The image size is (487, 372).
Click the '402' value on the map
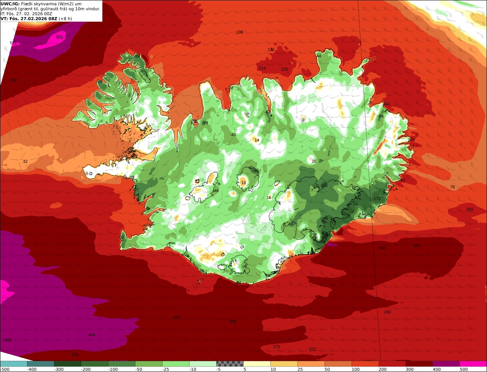[x=13, y=80]
